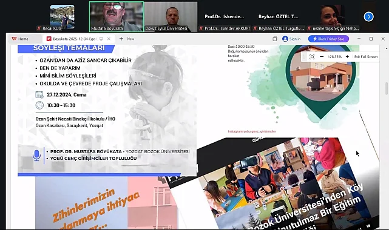Click the window-switch icon left of Sign in
Viewport: 389px width, 230px height.
[275, 39]
